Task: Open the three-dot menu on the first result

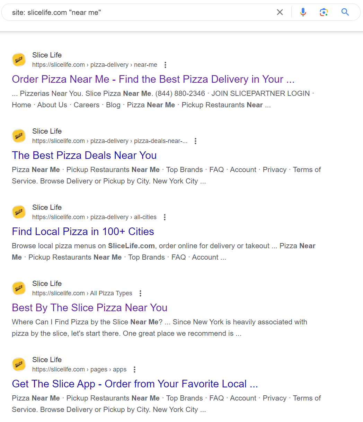Action: click(166, 65)
